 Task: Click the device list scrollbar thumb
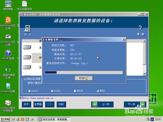coord(144,54)
